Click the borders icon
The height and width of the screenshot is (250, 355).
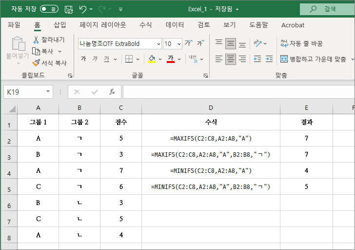(x=129, y=59)
